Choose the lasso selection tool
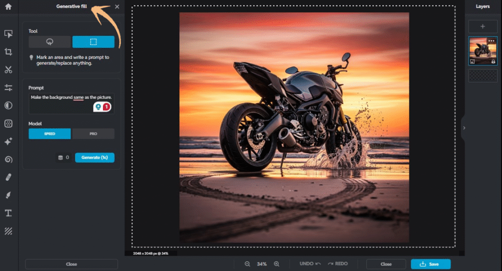502x271 pixels. [x=50, y=42]
